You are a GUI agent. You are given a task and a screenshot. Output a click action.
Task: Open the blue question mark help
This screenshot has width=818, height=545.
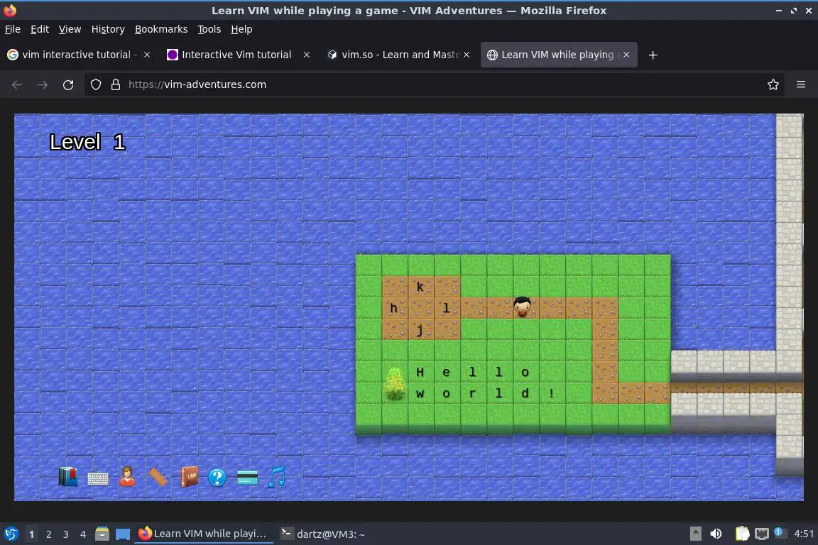pos(217,477)
